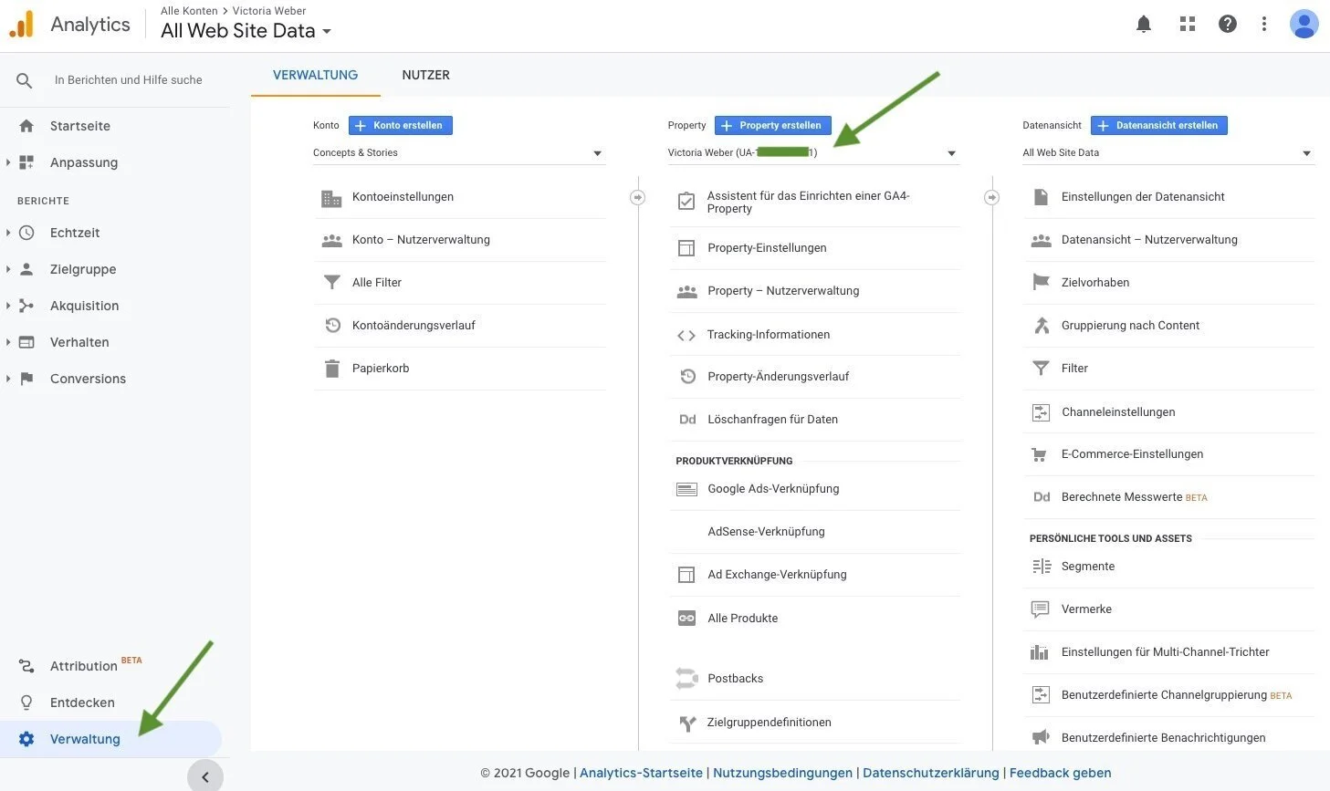This screenshot has width=1330, height=791.
Task: Click the Multi-Channel-Trichter bar chart icon
Action: tap(1040, 652)
